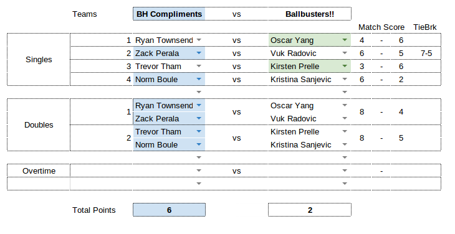Click the TieBrk column header
The width and height of the screenshot is (455, 234).
[425, 27]
